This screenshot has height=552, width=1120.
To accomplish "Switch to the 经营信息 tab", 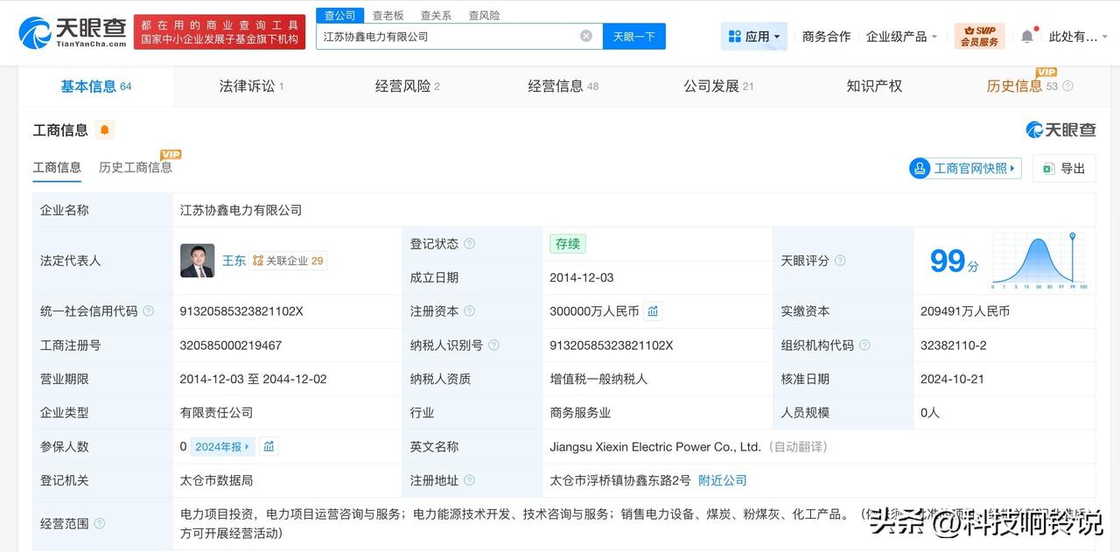I will (x=563, y=86).
